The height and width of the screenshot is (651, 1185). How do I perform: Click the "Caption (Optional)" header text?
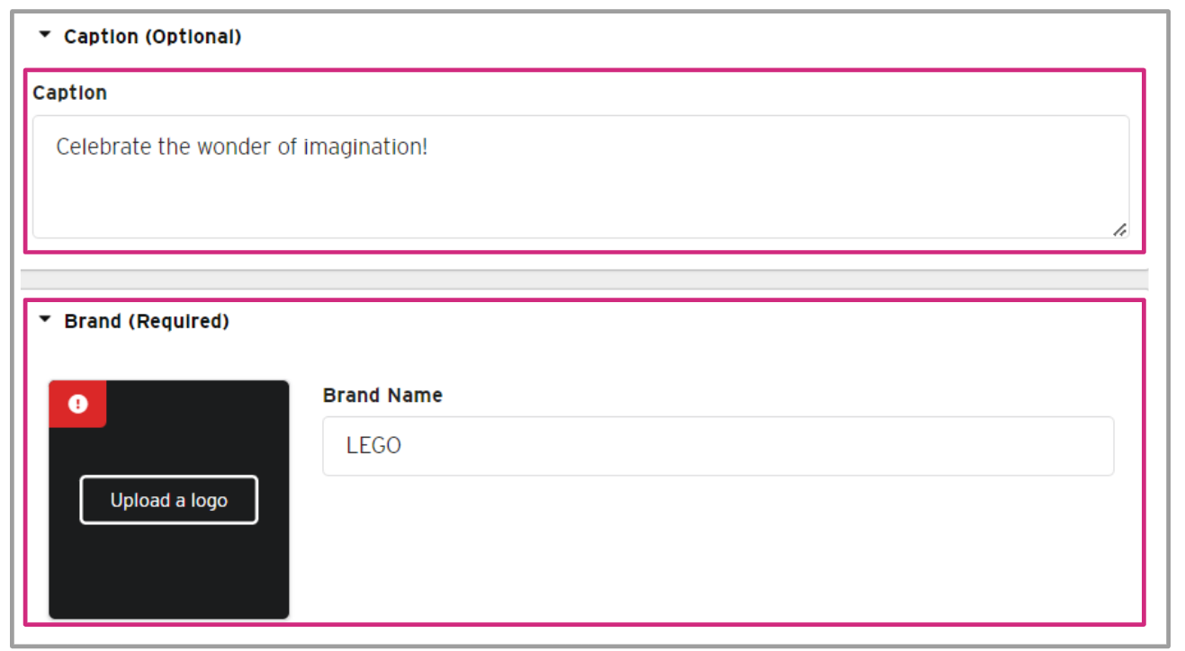pos(153,37)
